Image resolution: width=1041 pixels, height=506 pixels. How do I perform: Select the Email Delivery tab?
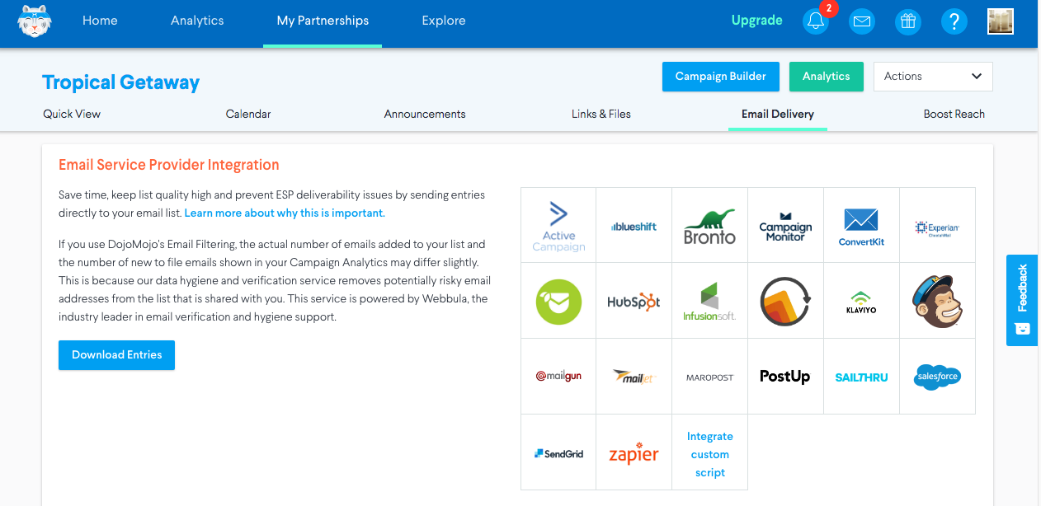[778, 114]
